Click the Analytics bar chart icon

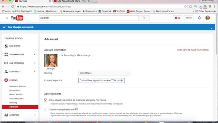pyautogui.click(x=6, y=115)
